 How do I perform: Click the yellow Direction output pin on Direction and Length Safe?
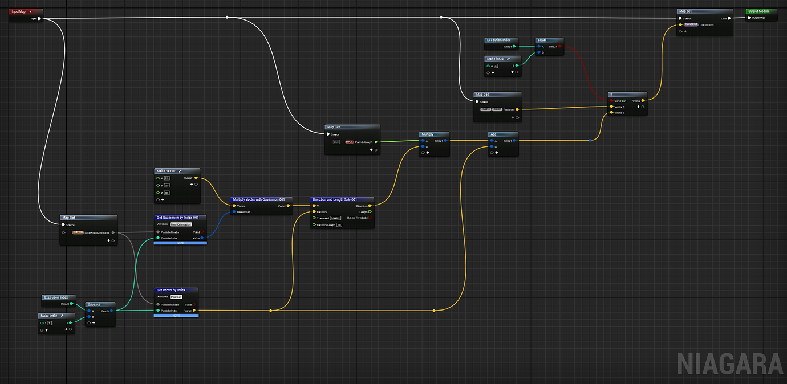tap(370, 206)
